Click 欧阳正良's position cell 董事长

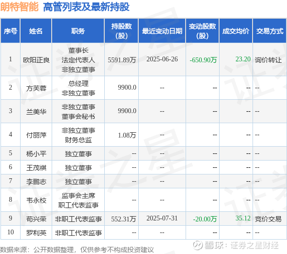pos(78,50)
